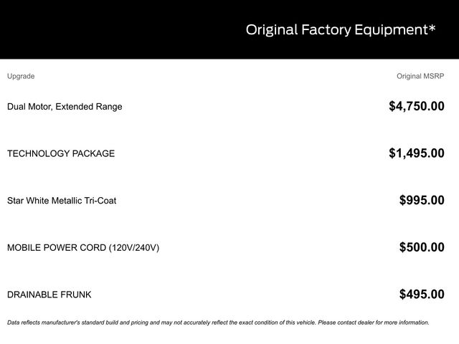The height and width of the screenshot is (344, 459).
Task: Click the $495.00 price
Action: [422, 295]
